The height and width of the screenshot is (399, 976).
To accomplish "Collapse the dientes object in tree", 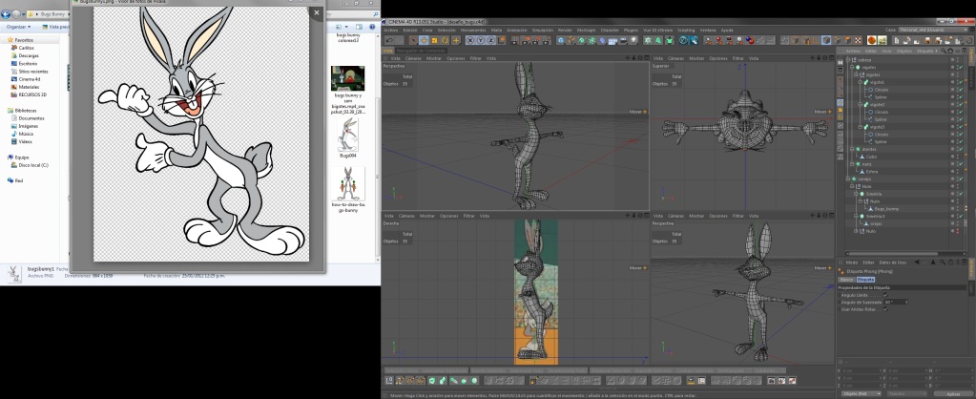I will 852,150.
